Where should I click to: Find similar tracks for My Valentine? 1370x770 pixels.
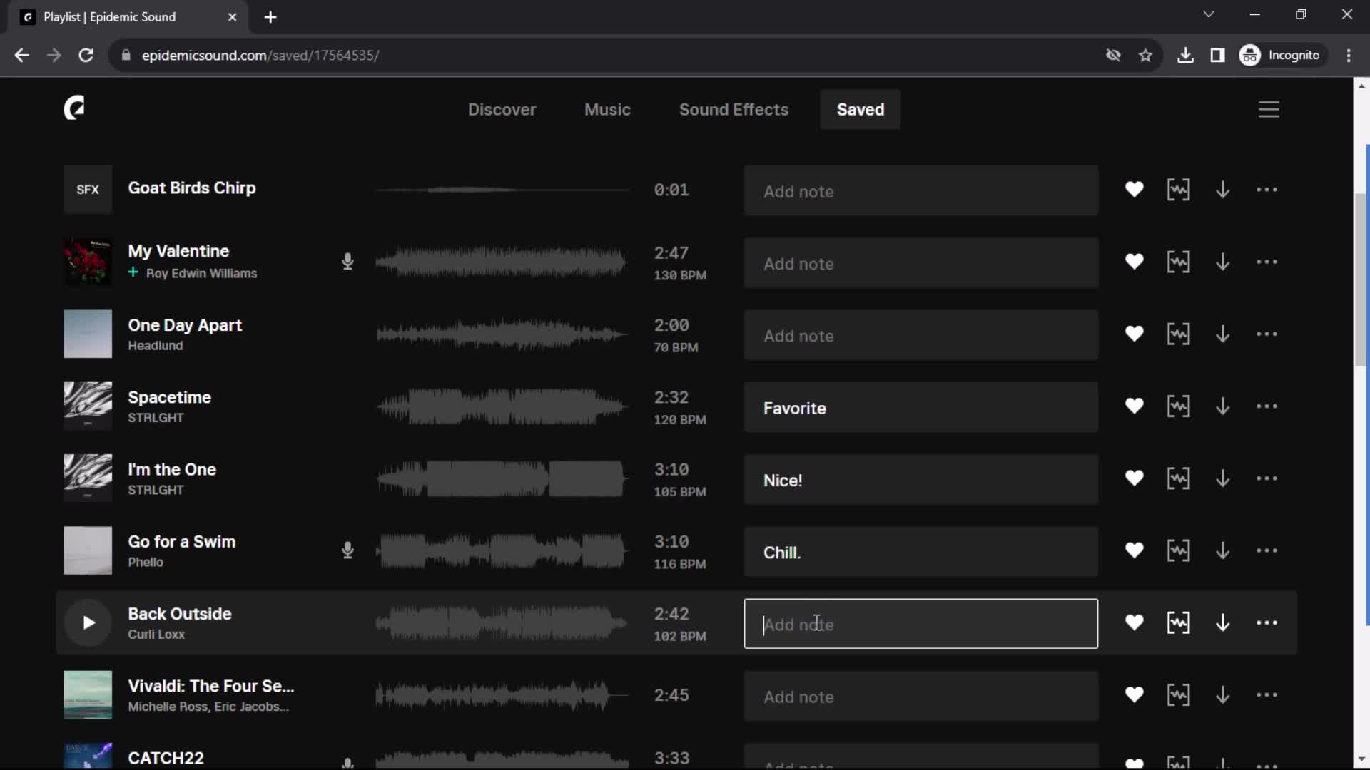tap(1178, 262)
